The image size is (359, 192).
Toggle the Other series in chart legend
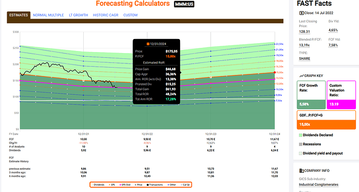click(172, 185)
